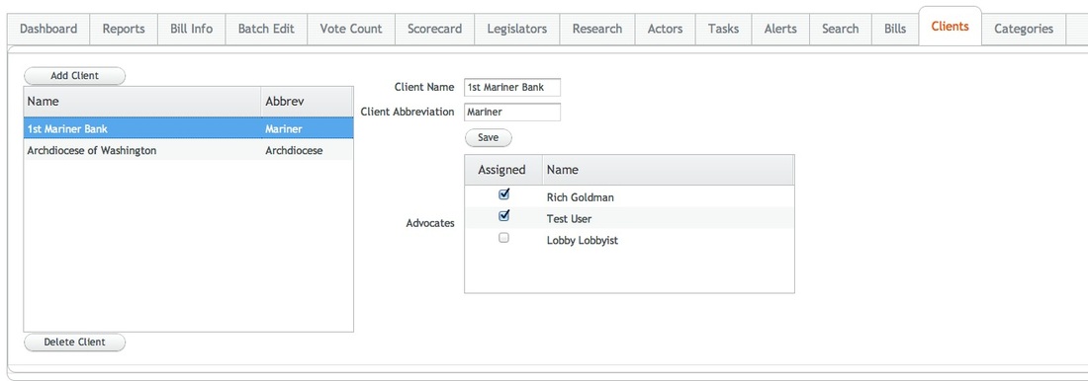Click the advocates Name column header

pos(669,170)
